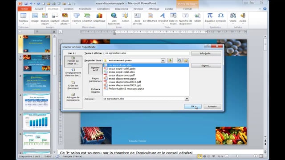Image resolution: width=285 pixels, height=160 pixels.
Task: Expand the Regarder dans folder dropdown
Action: [x=163, y=60]
